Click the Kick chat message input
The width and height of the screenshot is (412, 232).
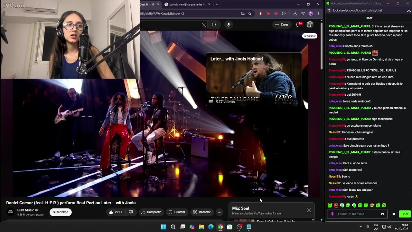[x=358, y=214]
